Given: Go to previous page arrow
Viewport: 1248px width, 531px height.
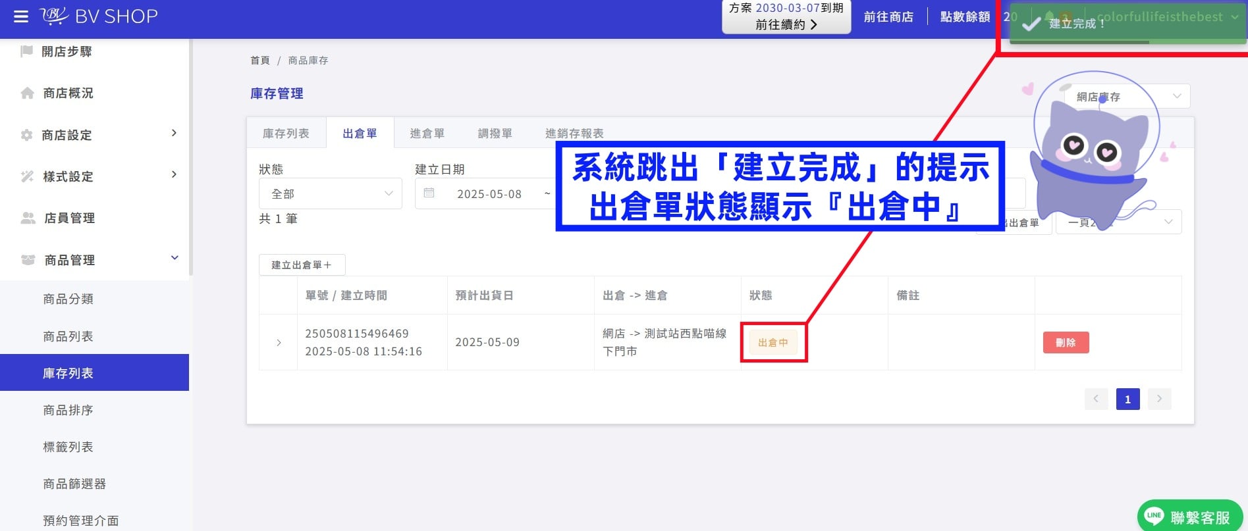Looking at the screenshot, I should pyautogui.click(x=1096, y=399).
